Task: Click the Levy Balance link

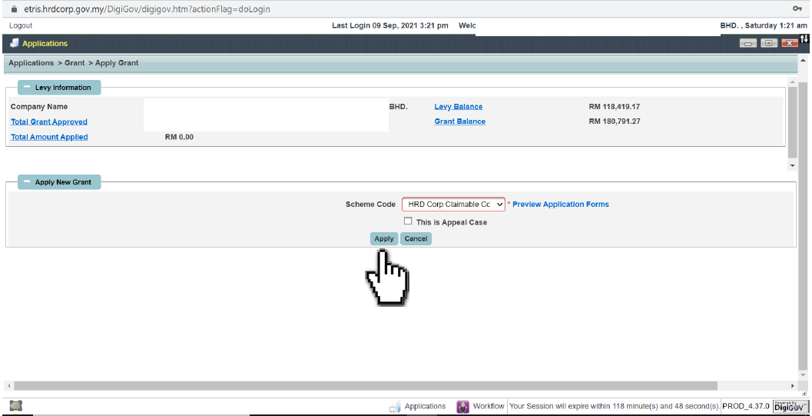Action: tap(458, 107)
